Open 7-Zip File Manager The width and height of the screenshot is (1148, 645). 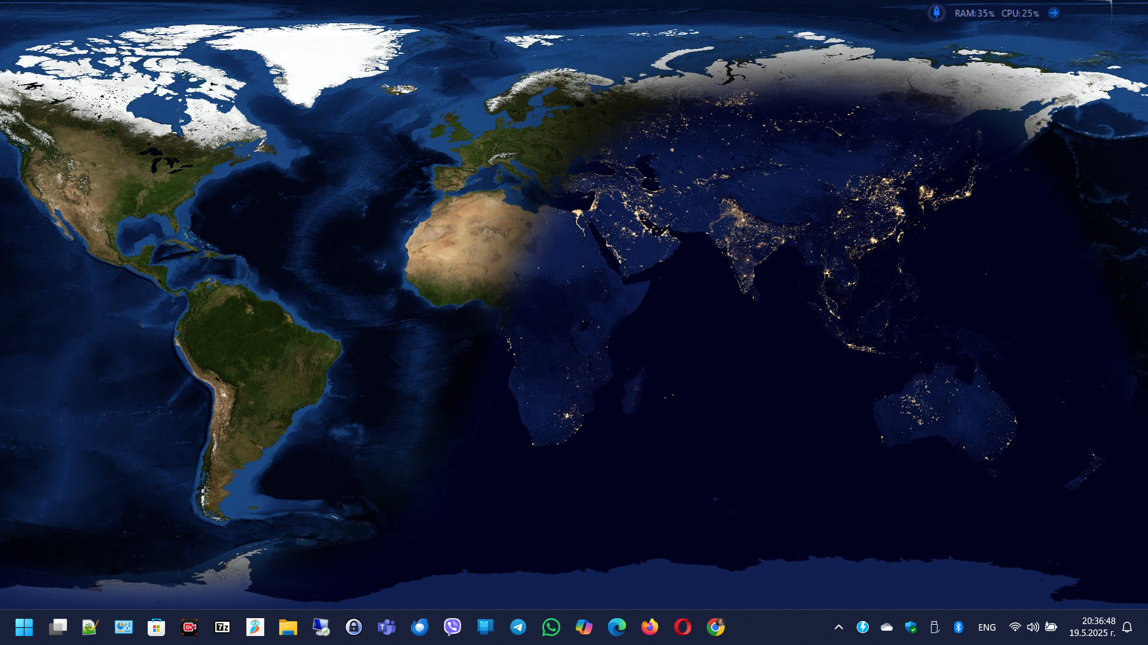point(222,627)
